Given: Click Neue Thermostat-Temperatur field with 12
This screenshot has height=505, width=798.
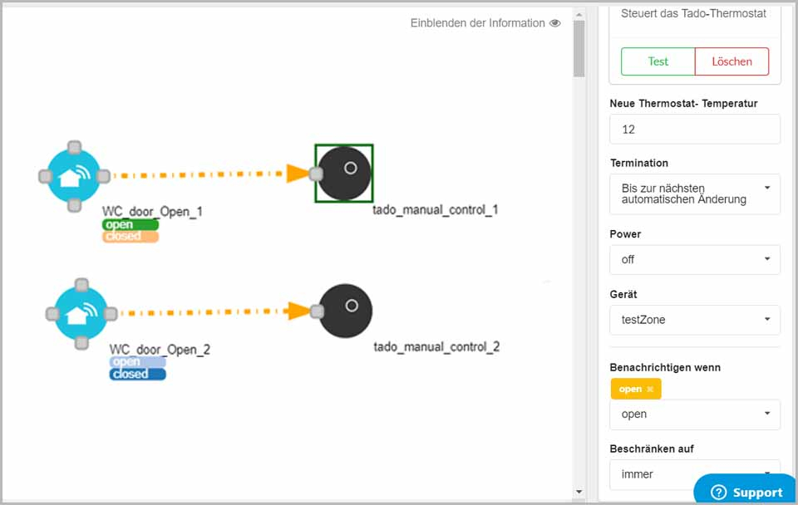Looking at the screenshot, I should [695, 130].
